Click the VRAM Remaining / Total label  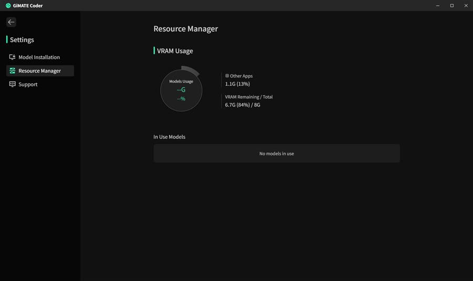pyautogui.click(x=249, y=97)
